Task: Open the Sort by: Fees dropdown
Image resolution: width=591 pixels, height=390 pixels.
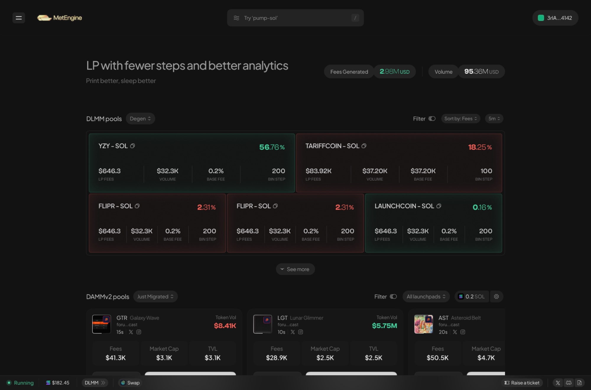Action: tap(460, 119)
